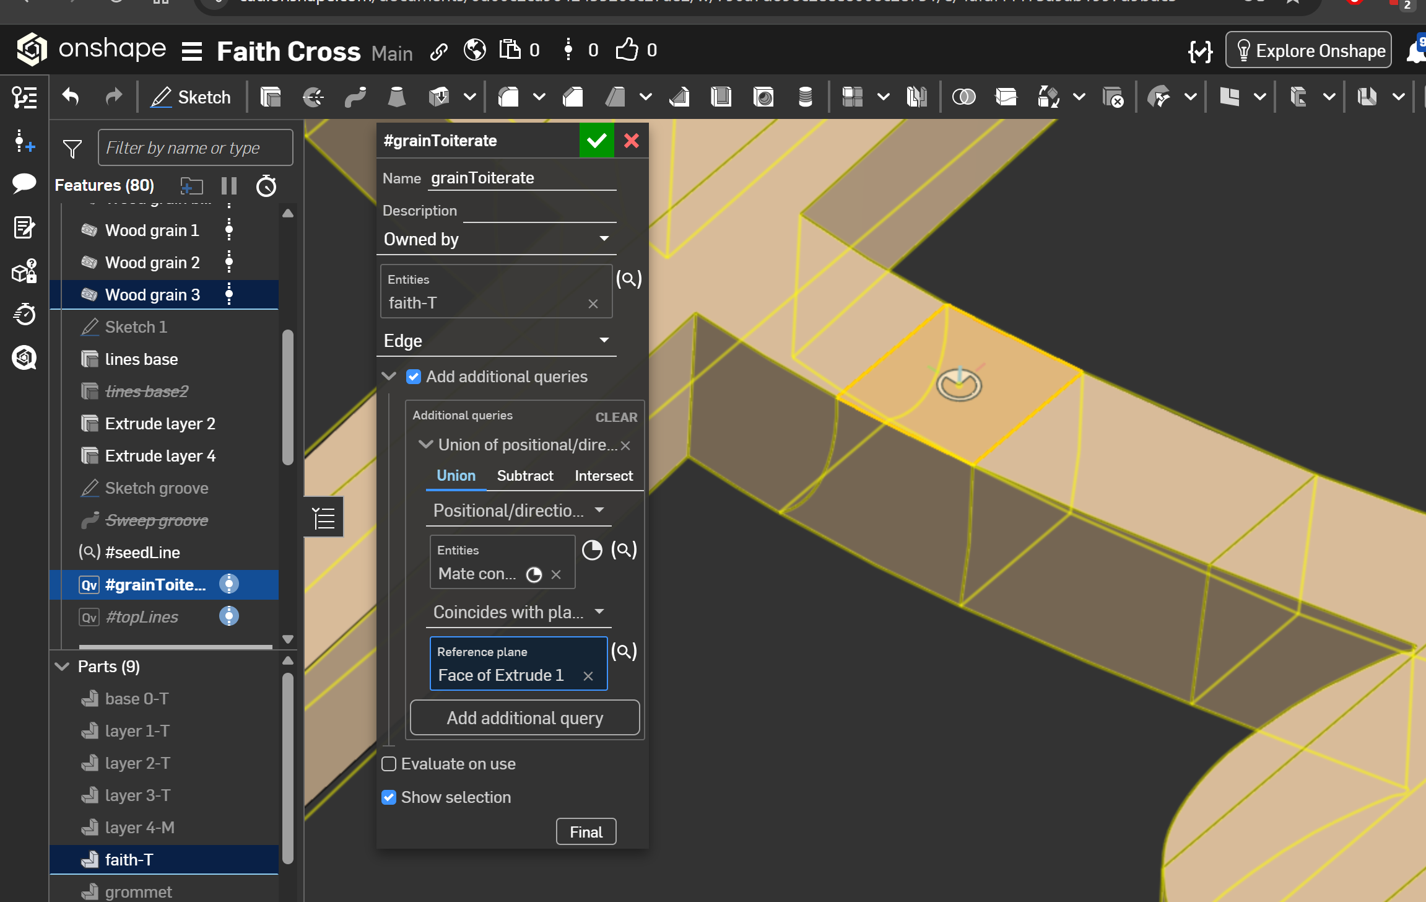Click the undo arrow icon
This screenshot has height=902, width=1426.
(71, 97)
